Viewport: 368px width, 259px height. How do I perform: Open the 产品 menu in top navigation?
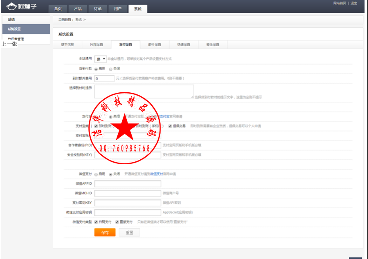[78, 9]
